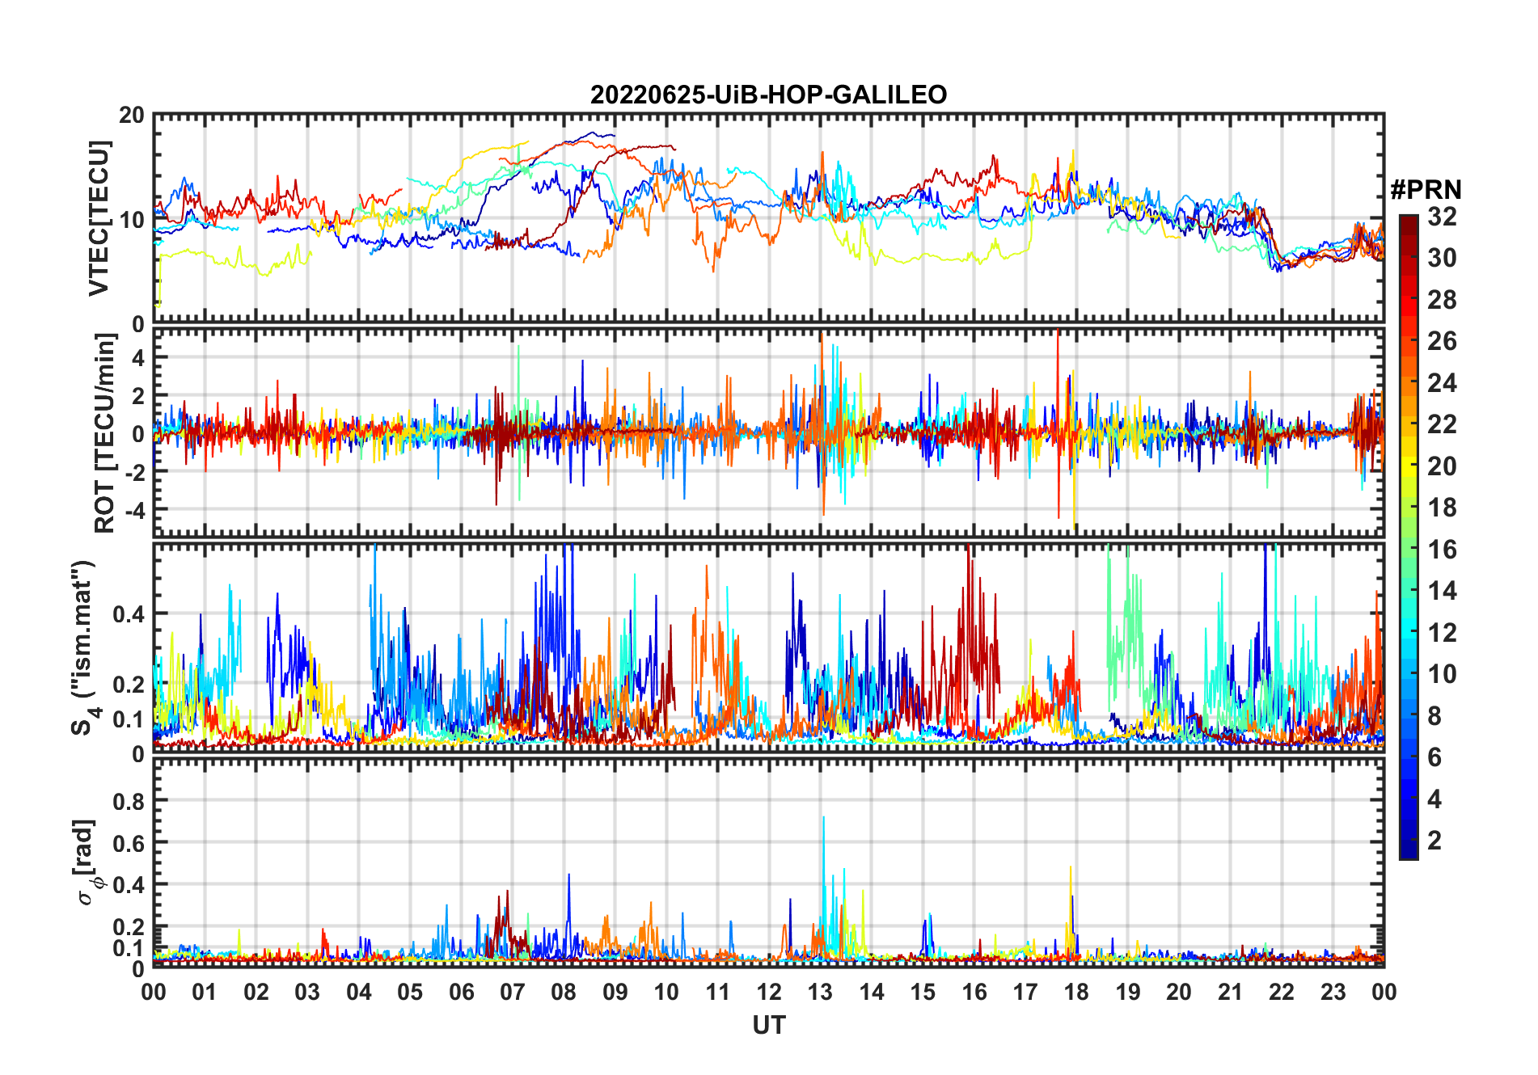Click colorbar tick label 6
The width and height of the screenshot is (1538, 1075).
[x=1434, y=757]
